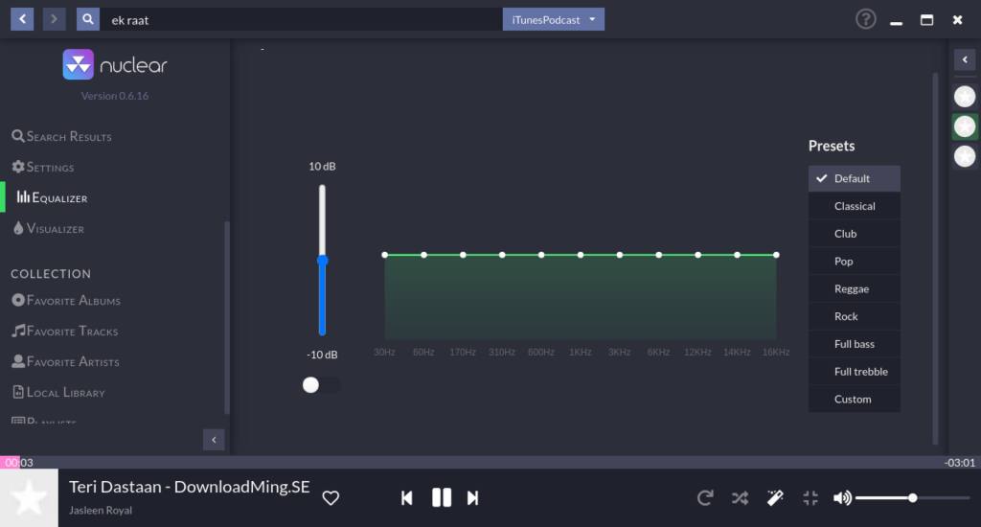
Task: Click the first queue item thumbnail
Action: click(965, 97)
